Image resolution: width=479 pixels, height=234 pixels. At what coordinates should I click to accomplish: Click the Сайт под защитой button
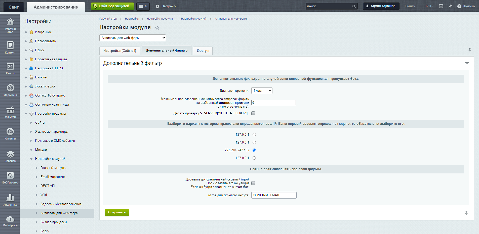[112, 6]
